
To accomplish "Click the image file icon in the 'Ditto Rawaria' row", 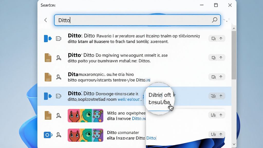I will [59, 39].
